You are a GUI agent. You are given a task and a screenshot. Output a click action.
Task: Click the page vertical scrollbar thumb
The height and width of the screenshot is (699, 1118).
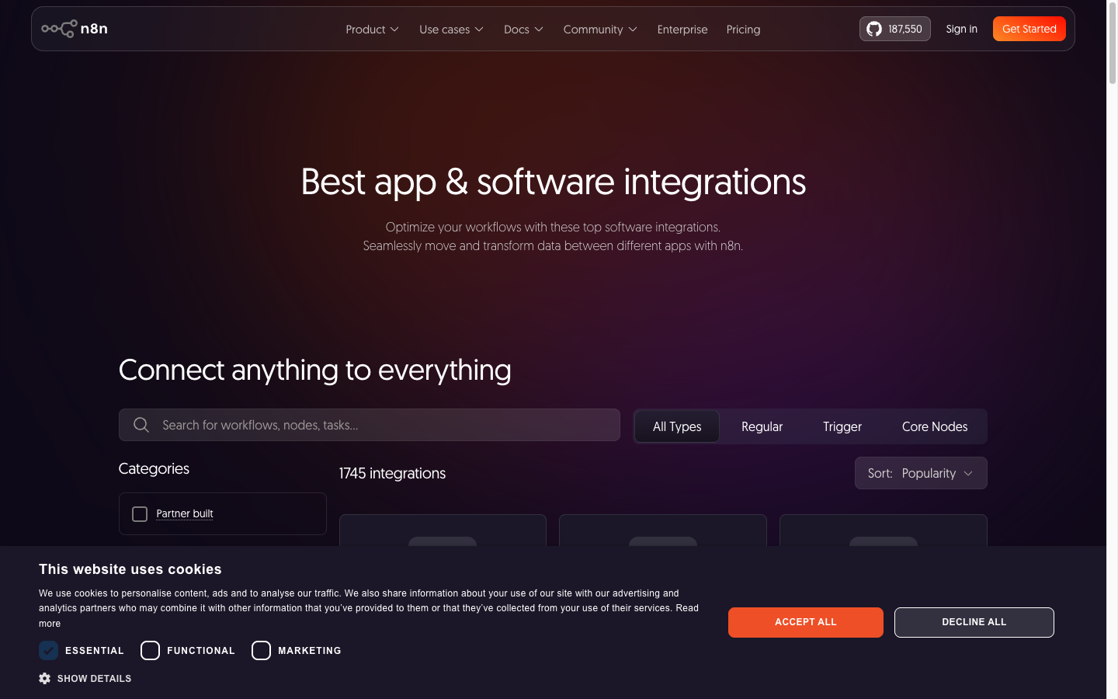coord(1112,43)
